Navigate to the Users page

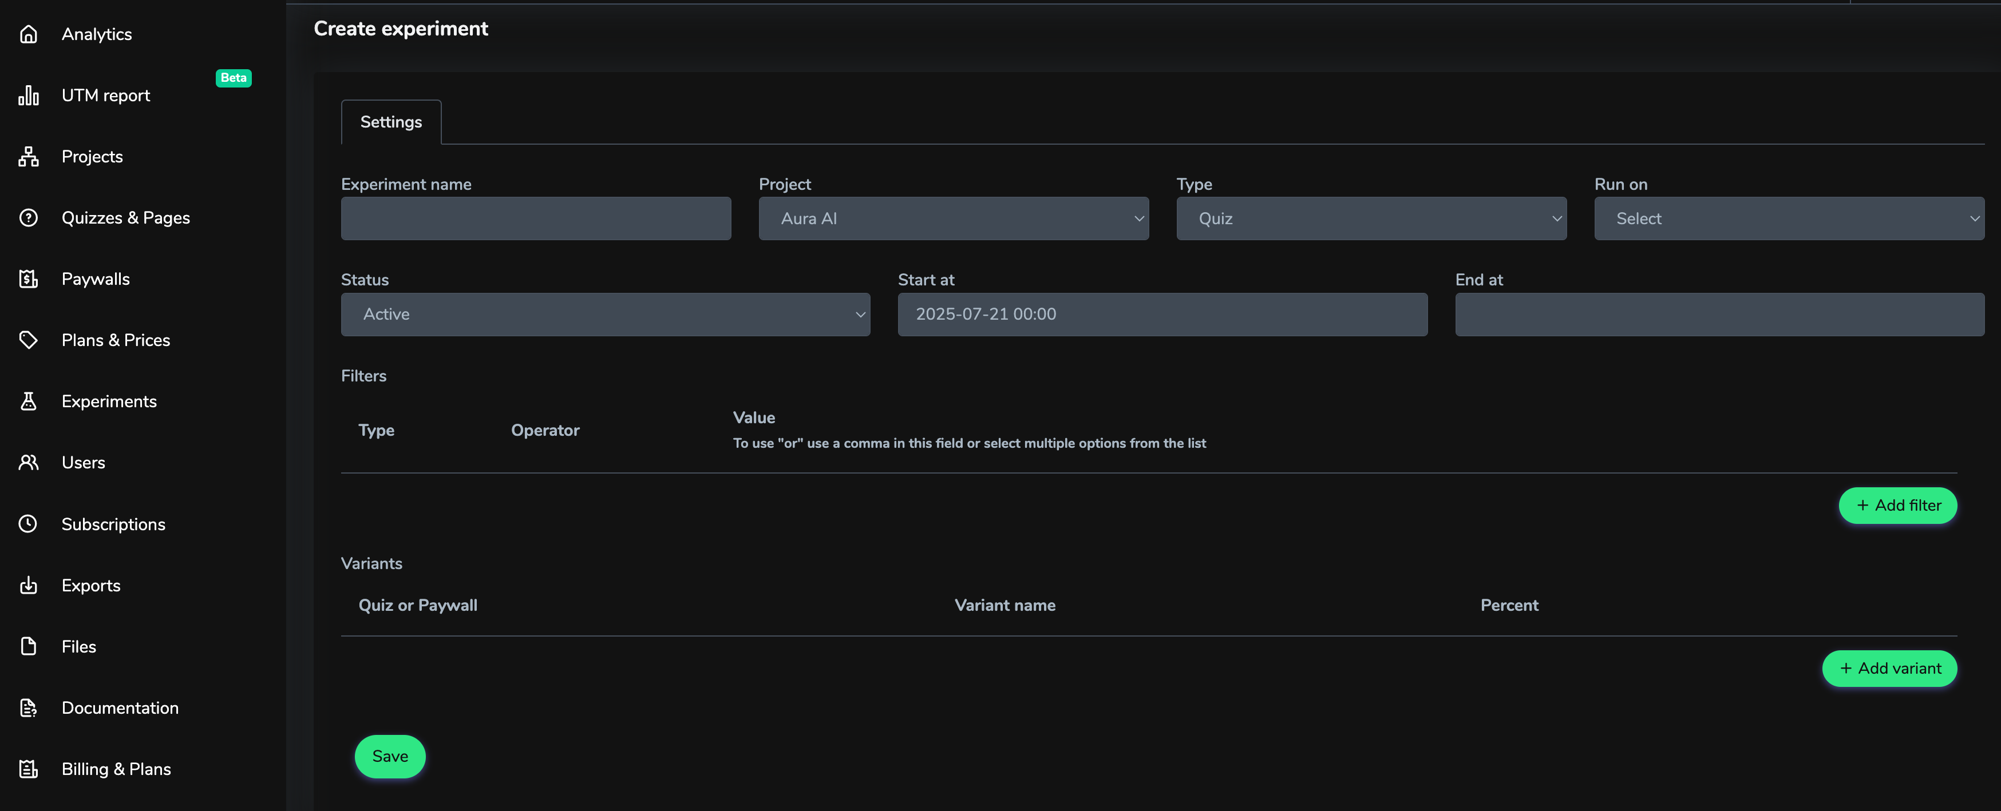tap(83, 463)
